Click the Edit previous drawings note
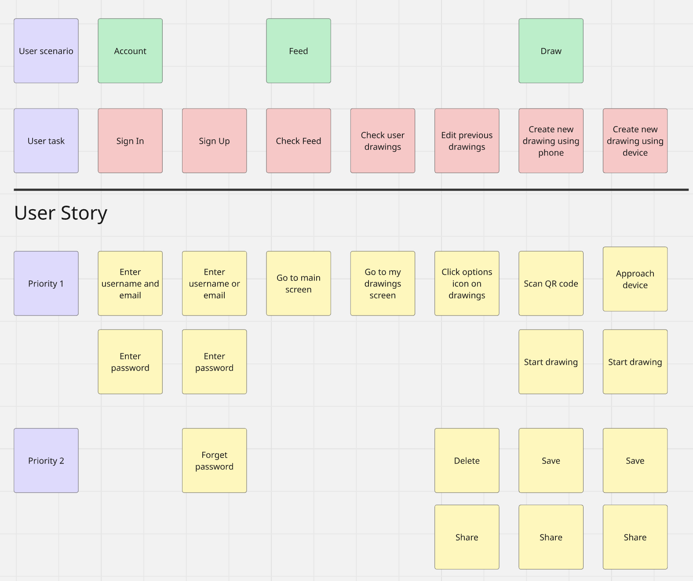 [x=467, y=141]
